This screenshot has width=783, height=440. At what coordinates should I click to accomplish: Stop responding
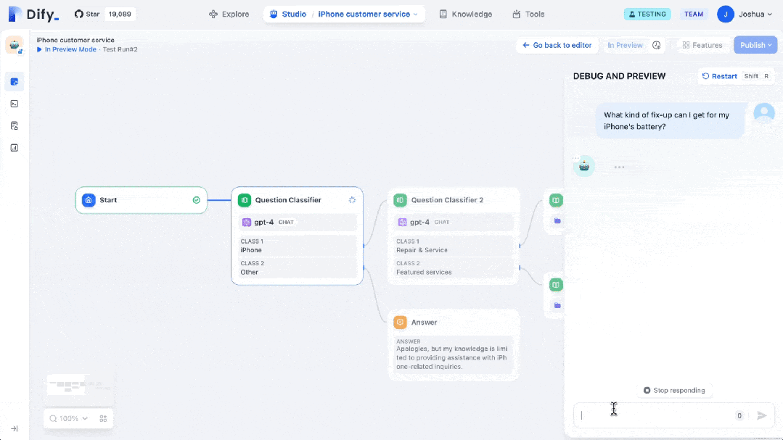(673, 390)
